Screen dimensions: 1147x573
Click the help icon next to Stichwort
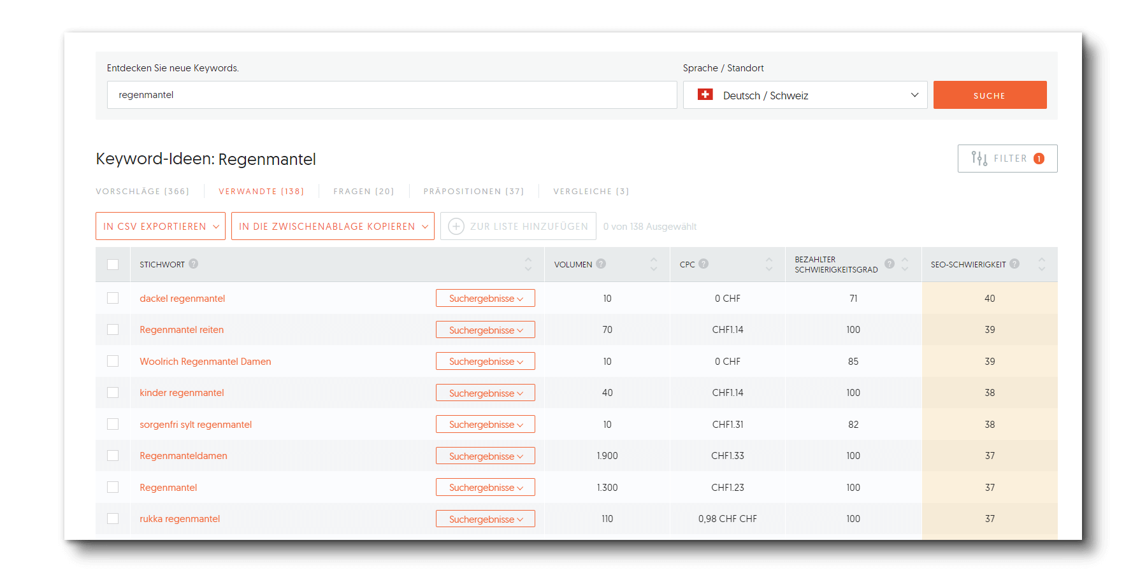pos(193,264)
